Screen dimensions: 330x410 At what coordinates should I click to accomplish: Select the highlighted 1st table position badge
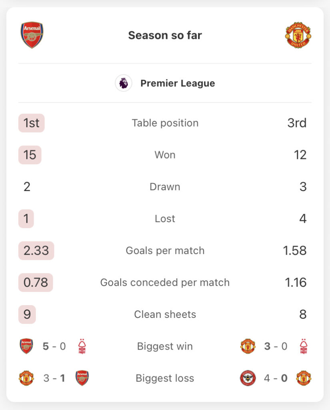click(31, 123)
